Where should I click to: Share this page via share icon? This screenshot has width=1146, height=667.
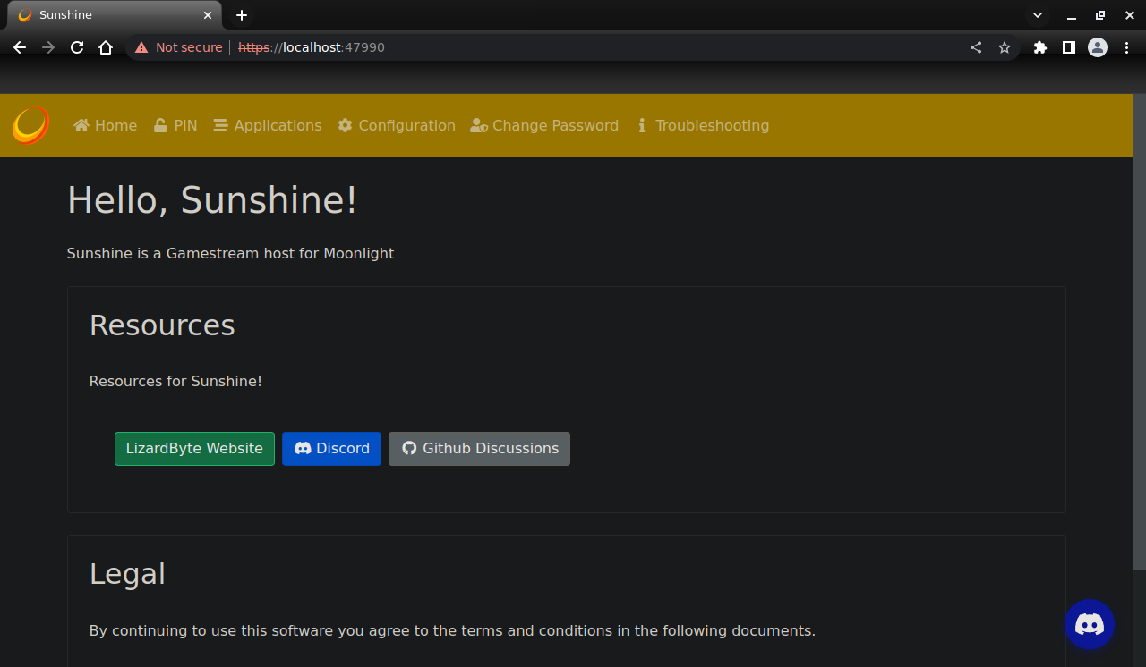point(976,47)
